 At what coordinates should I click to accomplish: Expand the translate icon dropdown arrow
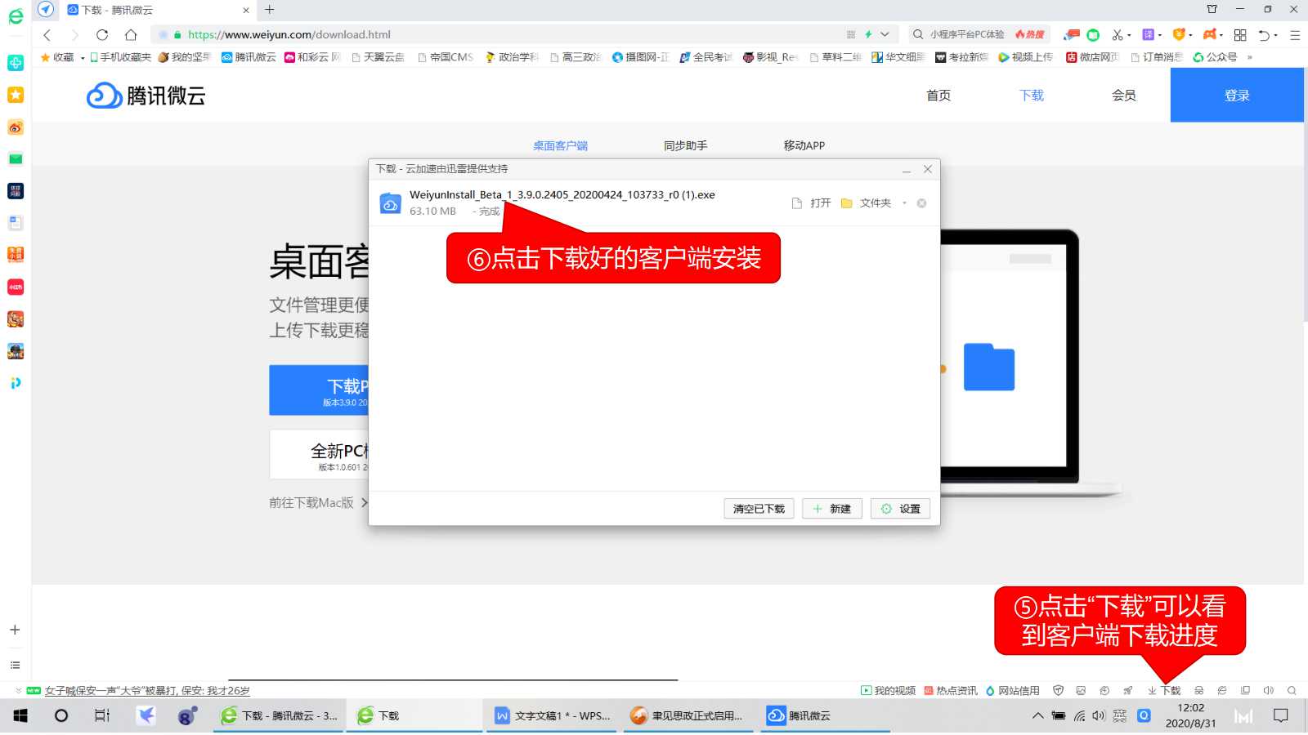[x=1159, y=35]
